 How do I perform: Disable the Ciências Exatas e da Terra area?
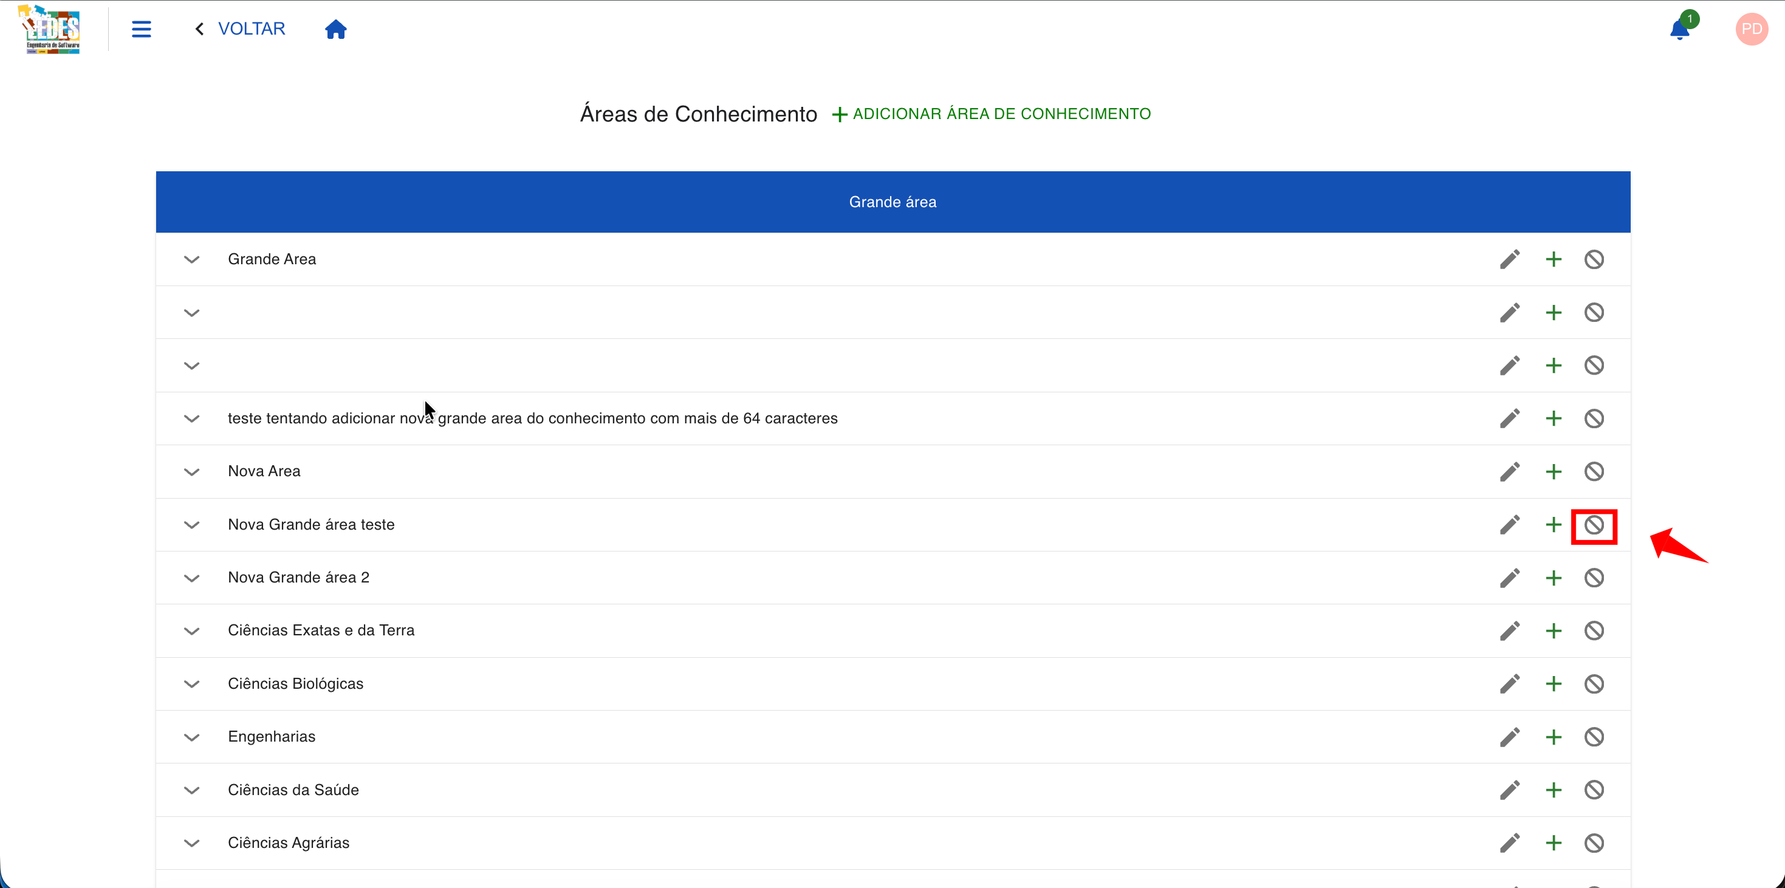coord(1594,630)
